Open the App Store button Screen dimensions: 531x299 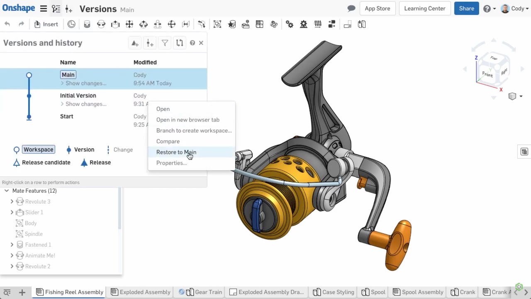[378, 9]
